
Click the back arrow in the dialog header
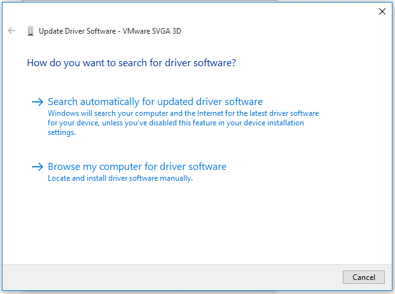11,31
